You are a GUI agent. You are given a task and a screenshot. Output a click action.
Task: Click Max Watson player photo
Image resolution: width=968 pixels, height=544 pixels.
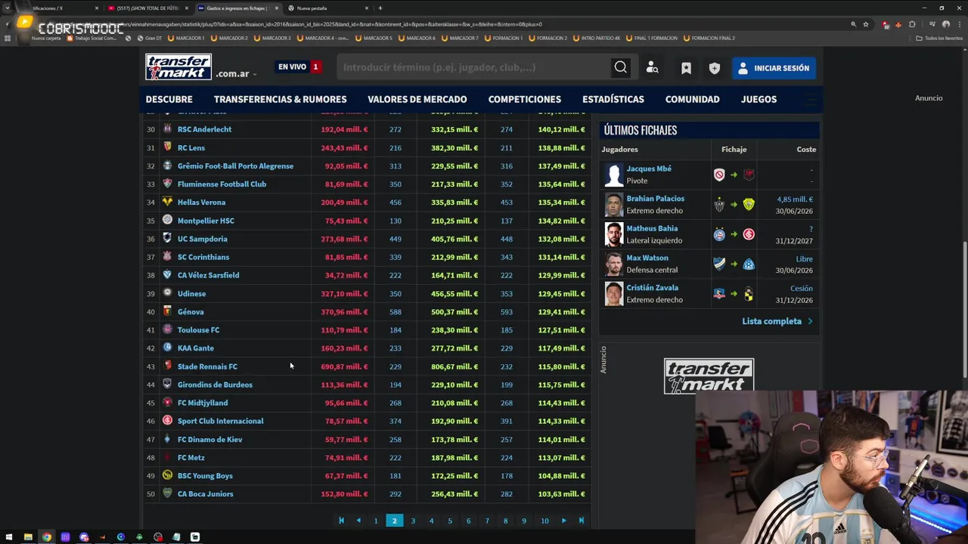pyautogui.click(x=613, y=264)
